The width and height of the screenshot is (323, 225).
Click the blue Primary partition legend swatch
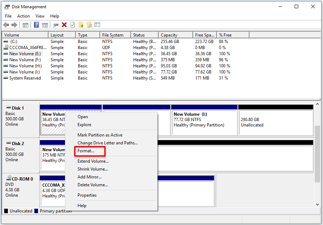[x=36, y=211]
